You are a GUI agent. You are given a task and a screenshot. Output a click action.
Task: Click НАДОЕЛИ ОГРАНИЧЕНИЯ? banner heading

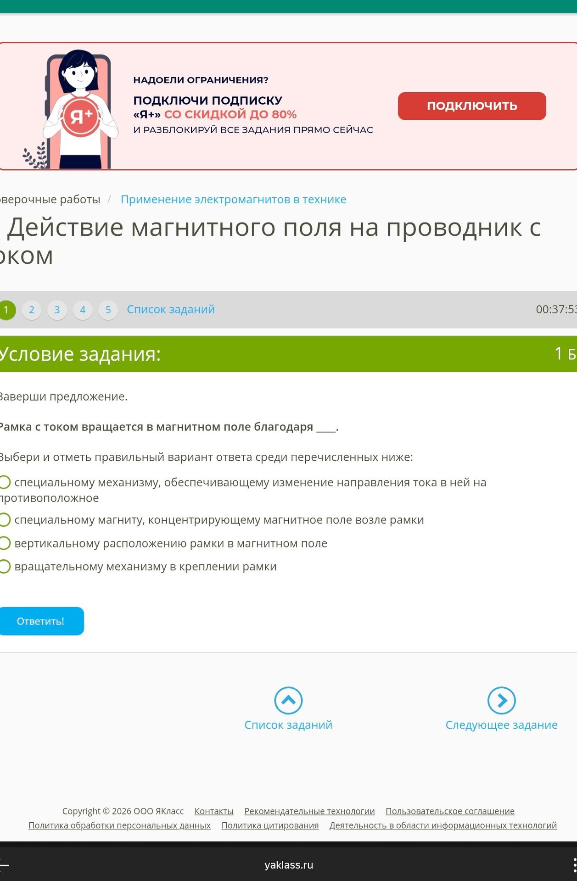[x=201, y=80]
